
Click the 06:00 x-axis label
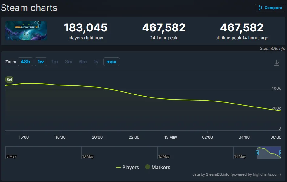tap(276, 137)
